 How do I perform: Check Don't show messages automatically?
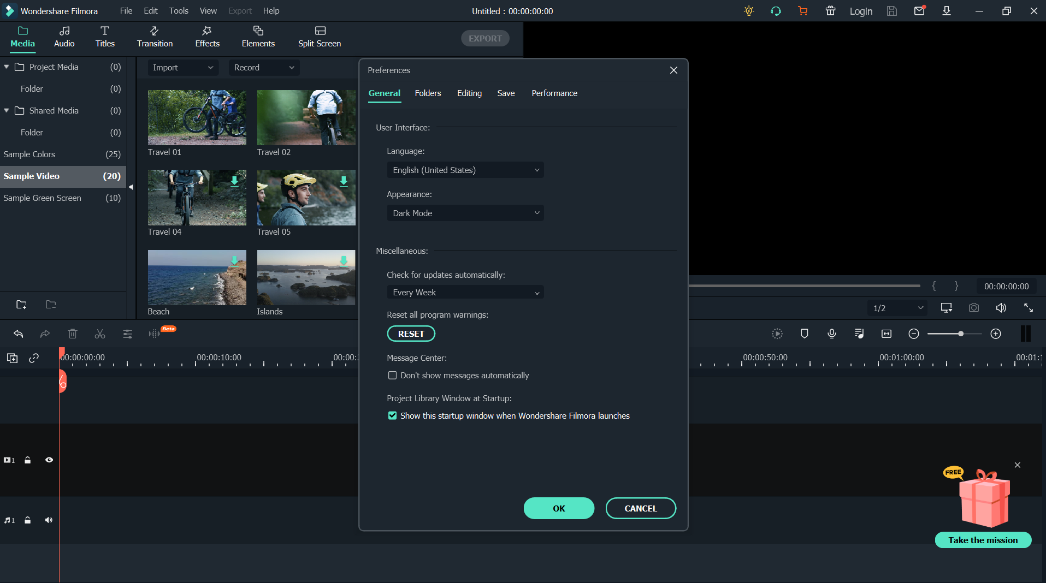pyautogui.click(x=392, y=375)
